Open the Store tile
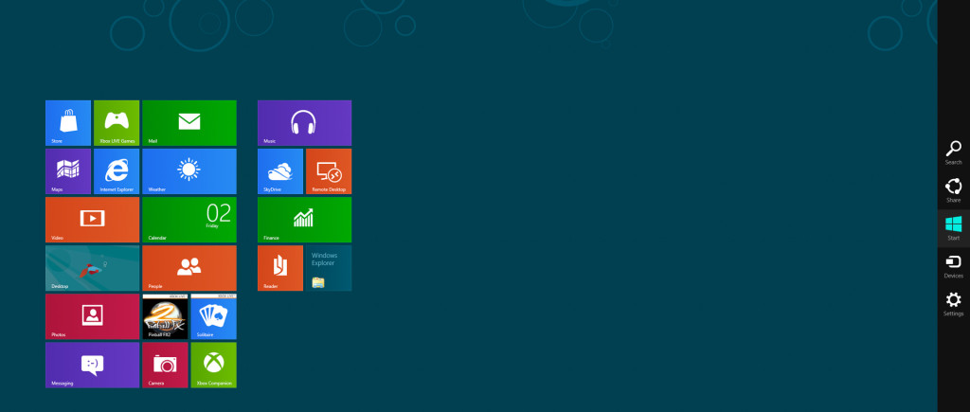This screenshot has width=970, height=412. (x=68, y=123)
